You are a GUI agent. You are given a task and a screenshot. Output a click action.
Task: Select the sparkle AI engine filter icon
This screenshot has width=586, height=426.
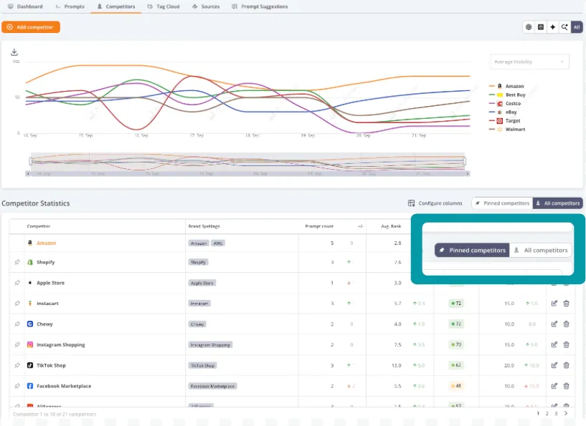[x=552, y=27]
